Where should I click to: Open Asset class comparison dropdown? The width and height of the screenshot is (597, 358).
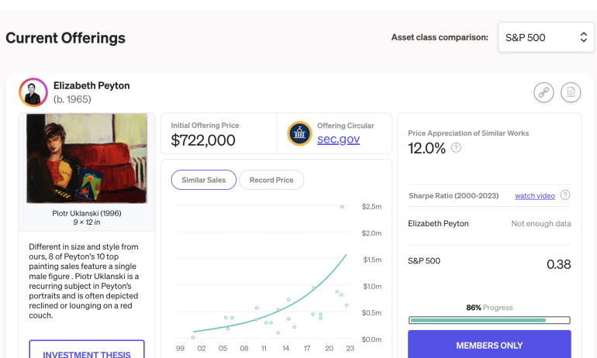click(545, 37)
